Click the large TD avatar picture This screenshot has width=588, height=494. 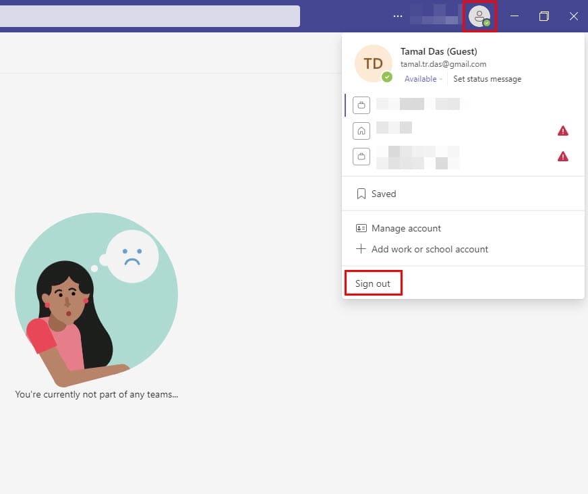pyautogui.click(x=373, y=64)
